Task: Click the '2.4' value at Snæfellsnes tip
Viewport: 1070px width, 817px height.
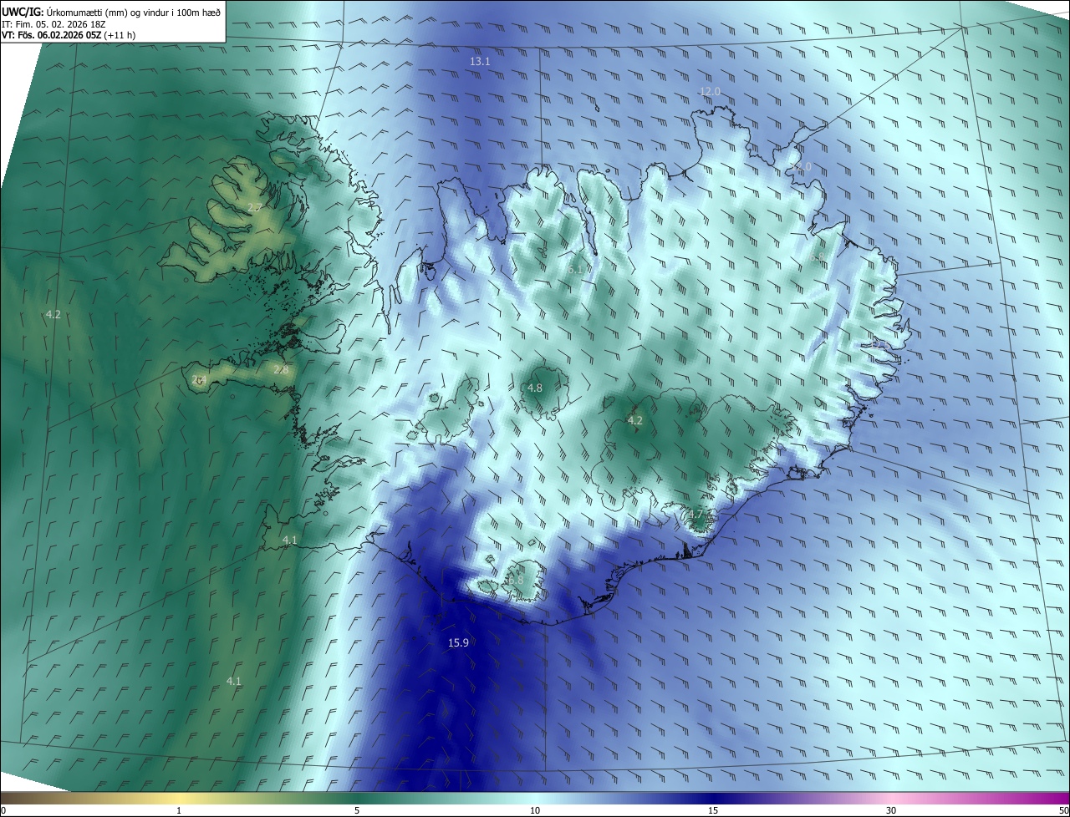Action: tap(199, 380)
